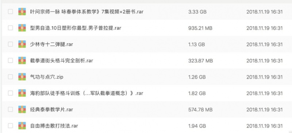The height and width of the screenshot is (133, 292).
Task: Click the archive icon for 自由搏击散打技法.rar
Action: coord(22,126)
